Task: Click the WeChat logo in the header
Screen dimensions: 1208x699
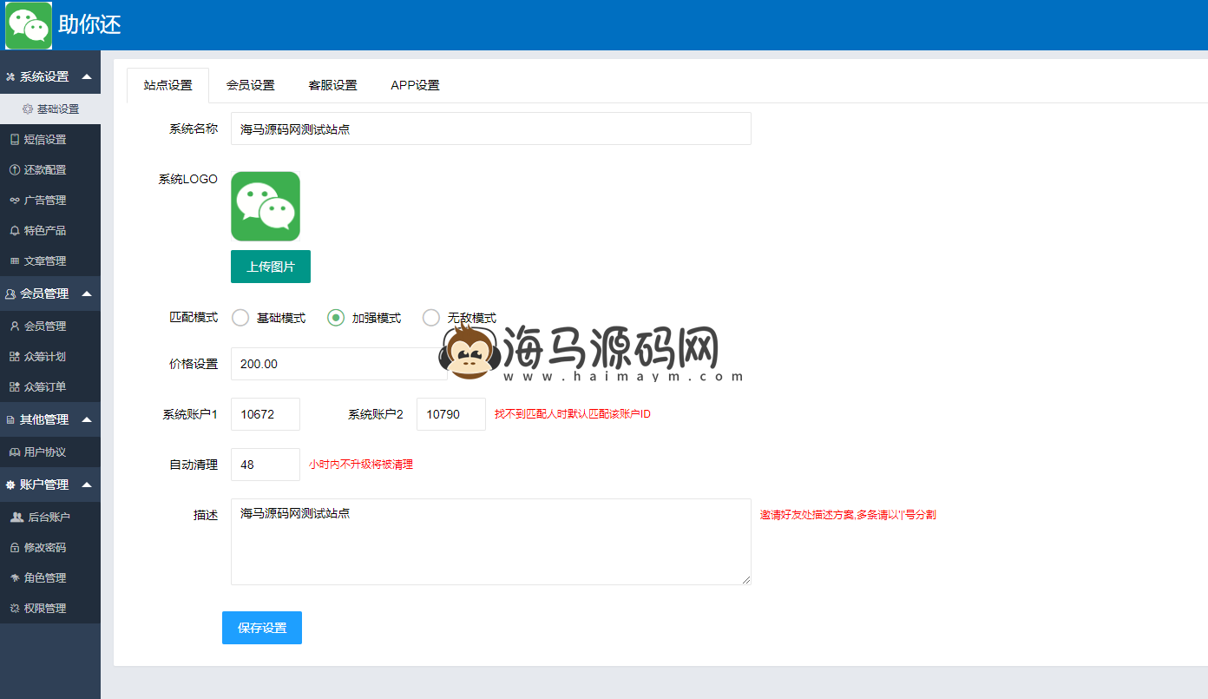Action: click(x=29, y=25)
